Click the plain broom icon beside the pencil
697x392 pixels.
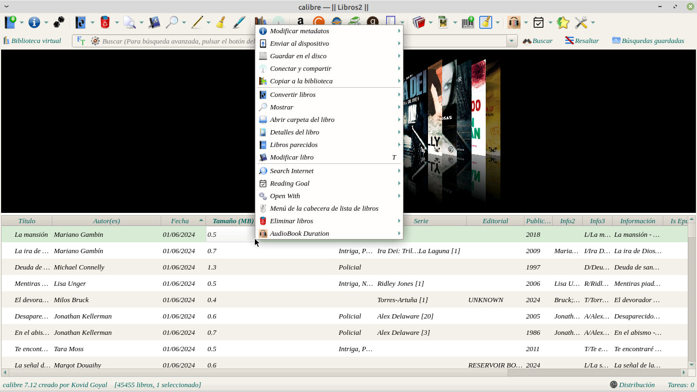[221, 22]
